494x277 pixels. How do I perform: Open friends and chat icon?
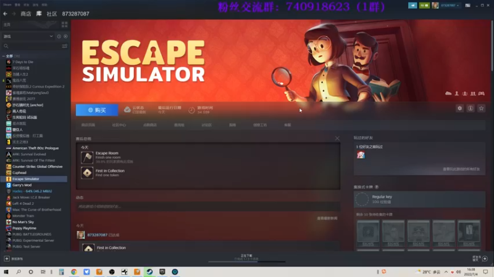(x=485, y=259)
